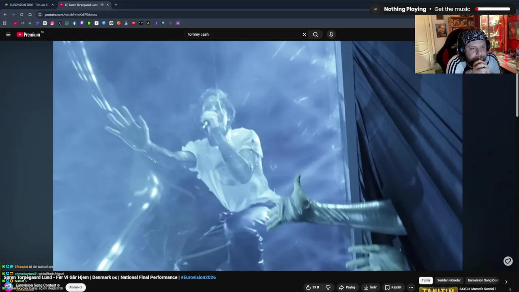Open the SAYGI1 Mustafa Sandal video options
This screenshot has width=519, height=292.
510,289
